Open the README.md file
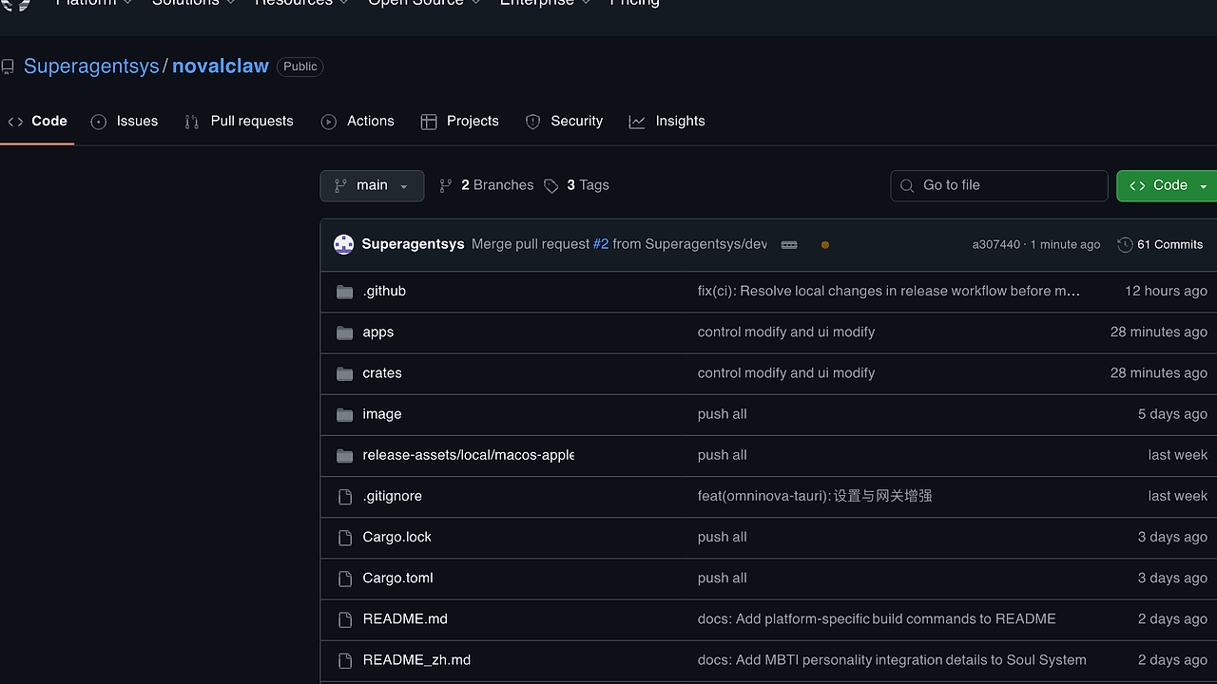This screenshot has height=684, width=1217. [405, 618]
